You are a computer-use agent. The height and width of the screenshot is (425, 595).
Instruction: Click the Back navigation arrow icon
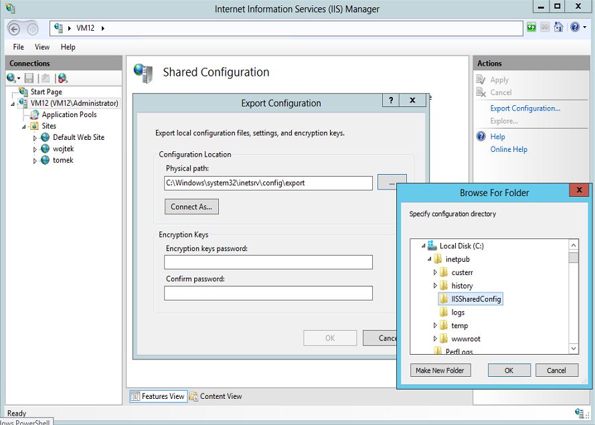pyautogui.click(x=14, y=29)
